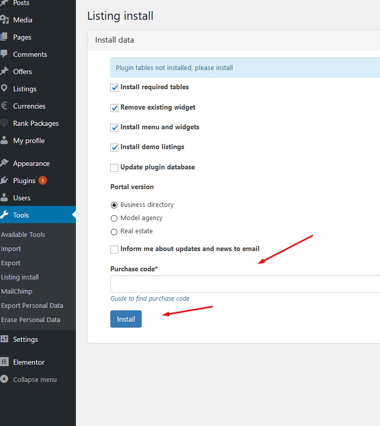Collapse the admin menu
This screenshot has height=426, width=380.
coord(34,379)
